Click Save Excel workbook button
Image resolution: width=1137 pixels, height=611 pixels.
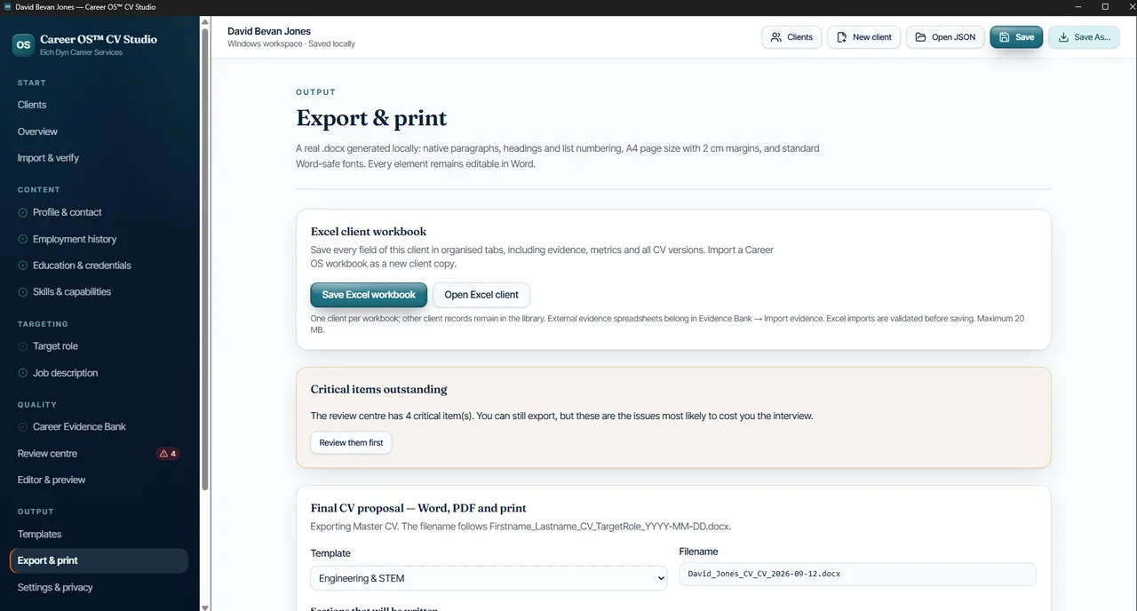(x=369, y=295)
